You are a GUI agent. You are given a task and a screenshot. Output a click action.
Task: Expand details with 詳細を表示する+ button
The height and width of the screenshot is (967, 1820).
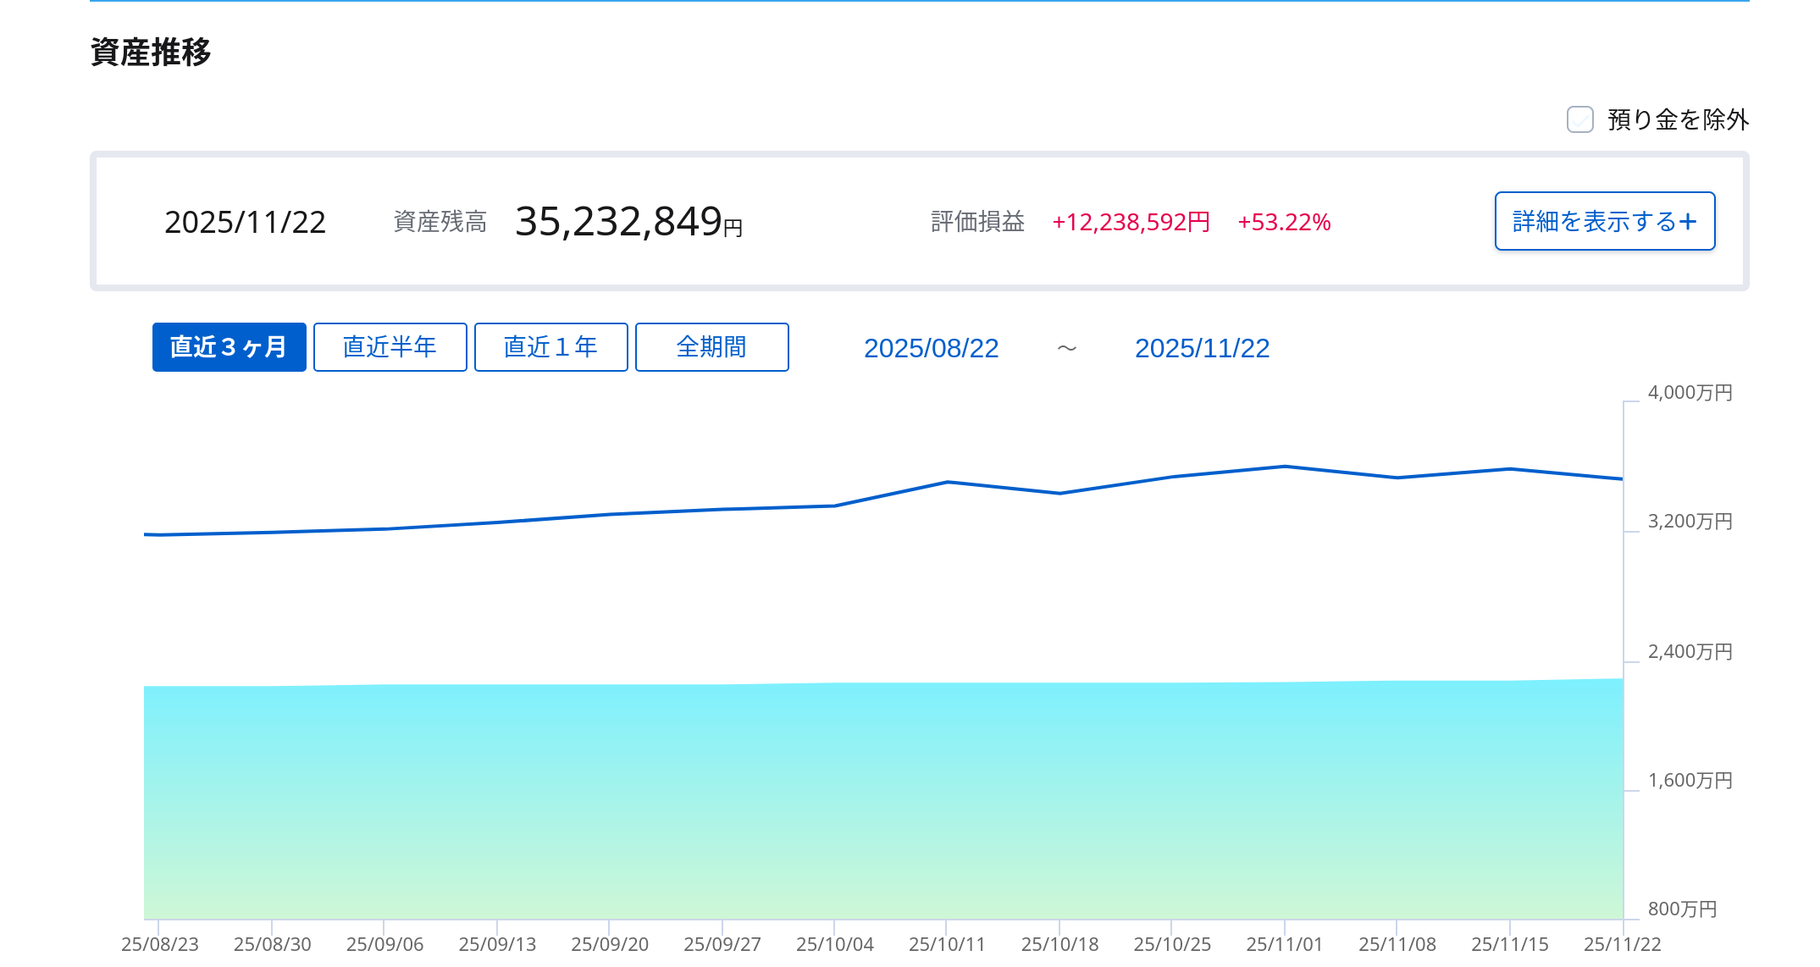click(1604, 221)
